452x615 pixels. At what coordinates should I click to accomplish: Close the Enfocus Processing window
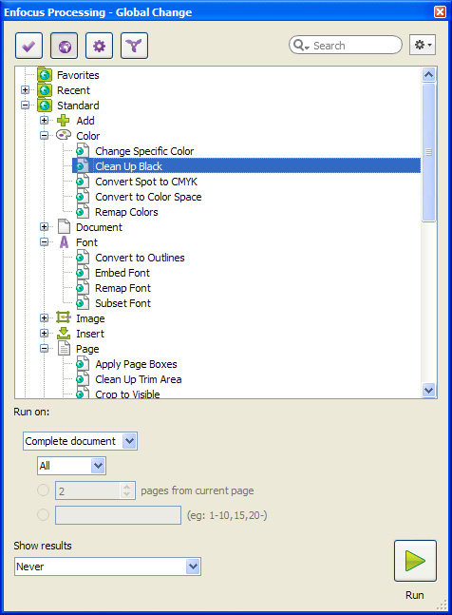click(x=440, y=11)
